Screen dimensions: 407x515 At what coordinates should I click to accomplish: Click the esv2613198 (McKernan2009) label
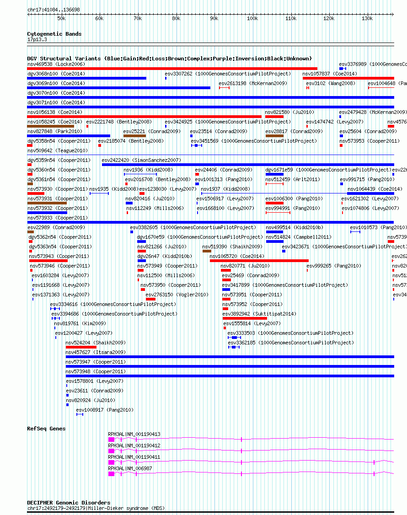253,83
